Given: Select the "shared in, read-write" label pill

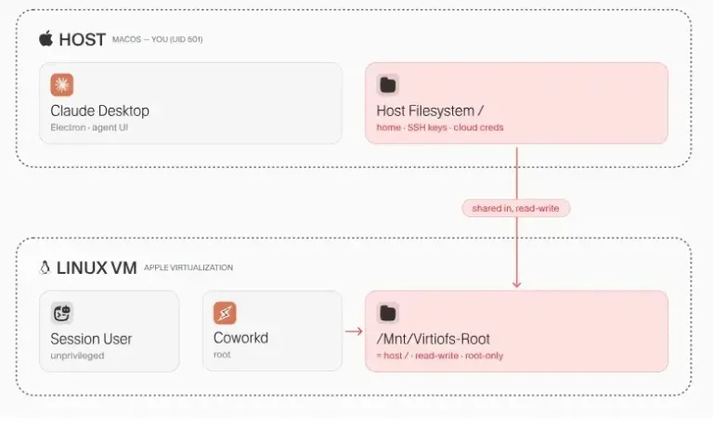Looking at the screenshot, I should [516, 208].
